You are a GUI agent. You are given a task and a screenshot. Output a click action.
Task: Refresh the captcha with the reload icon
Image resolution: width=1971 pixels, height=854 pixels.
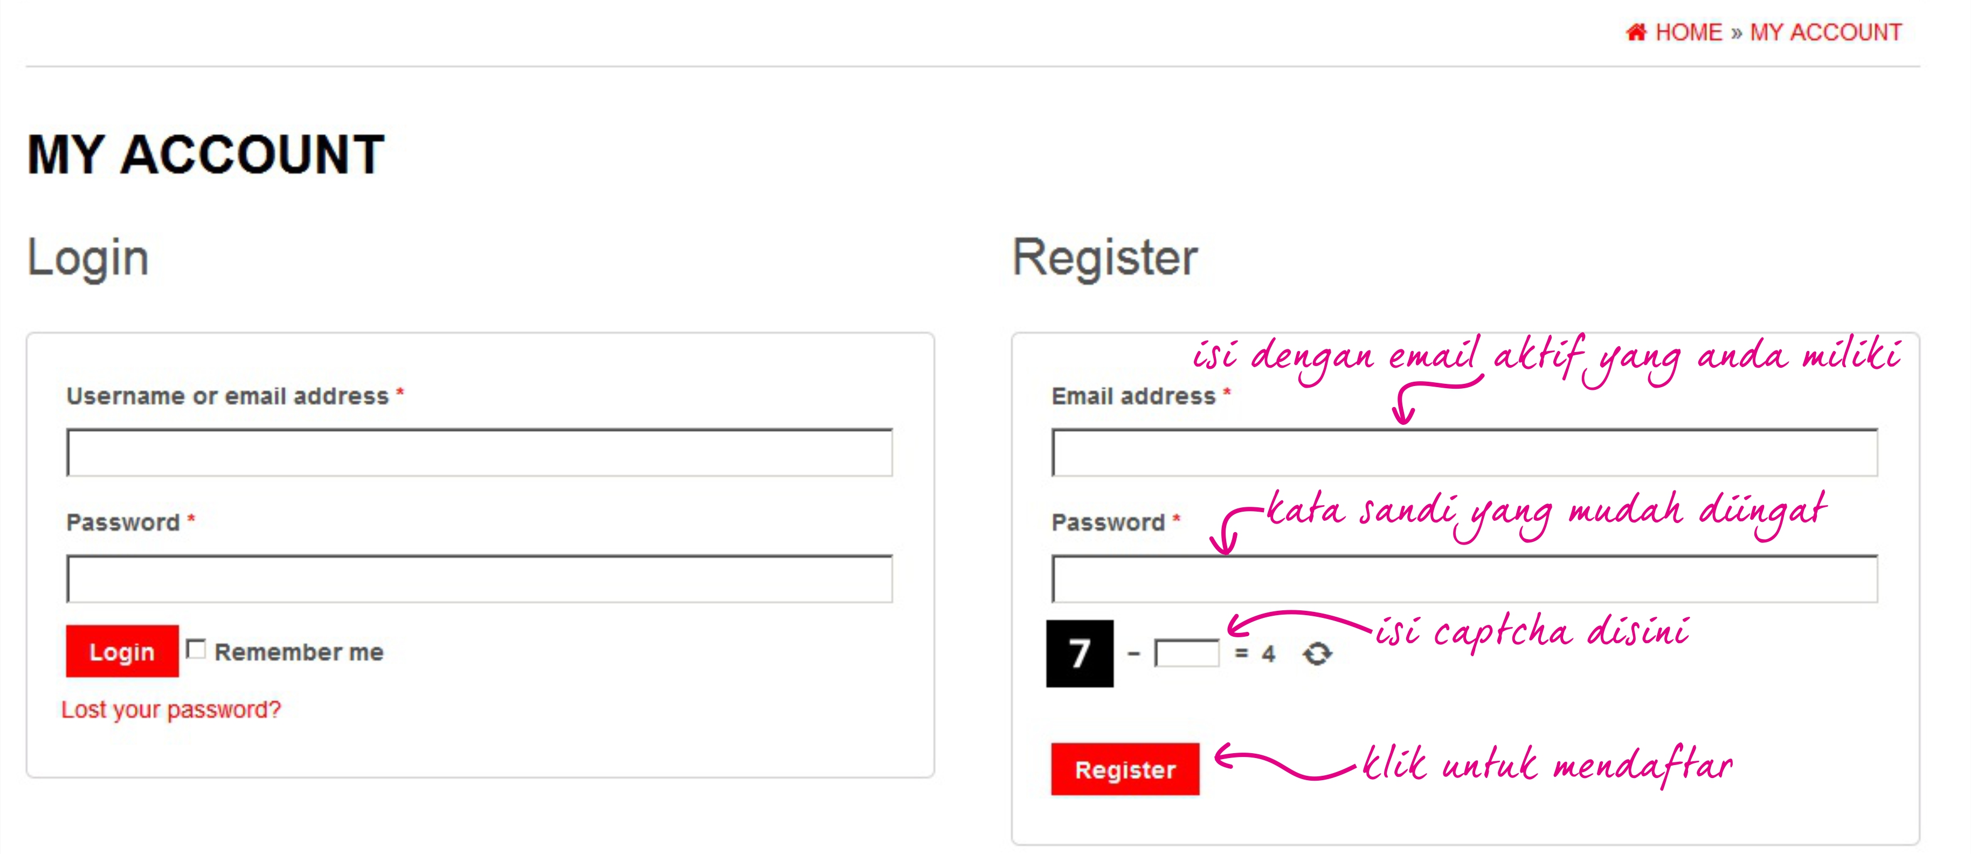[1317, 653]
